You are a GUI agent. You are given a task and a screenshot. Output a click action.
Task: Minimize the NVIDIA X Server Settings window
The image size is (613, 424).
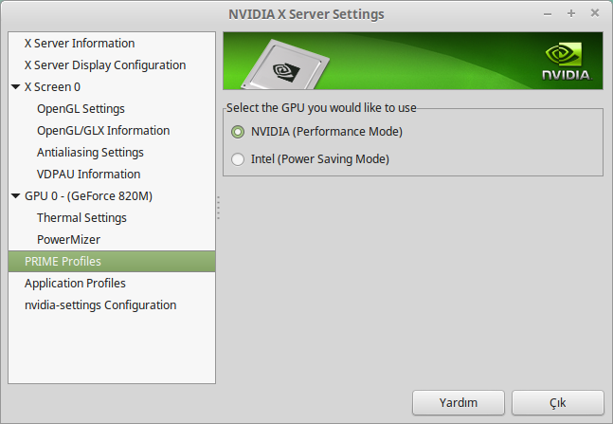[x=548, y=14]
